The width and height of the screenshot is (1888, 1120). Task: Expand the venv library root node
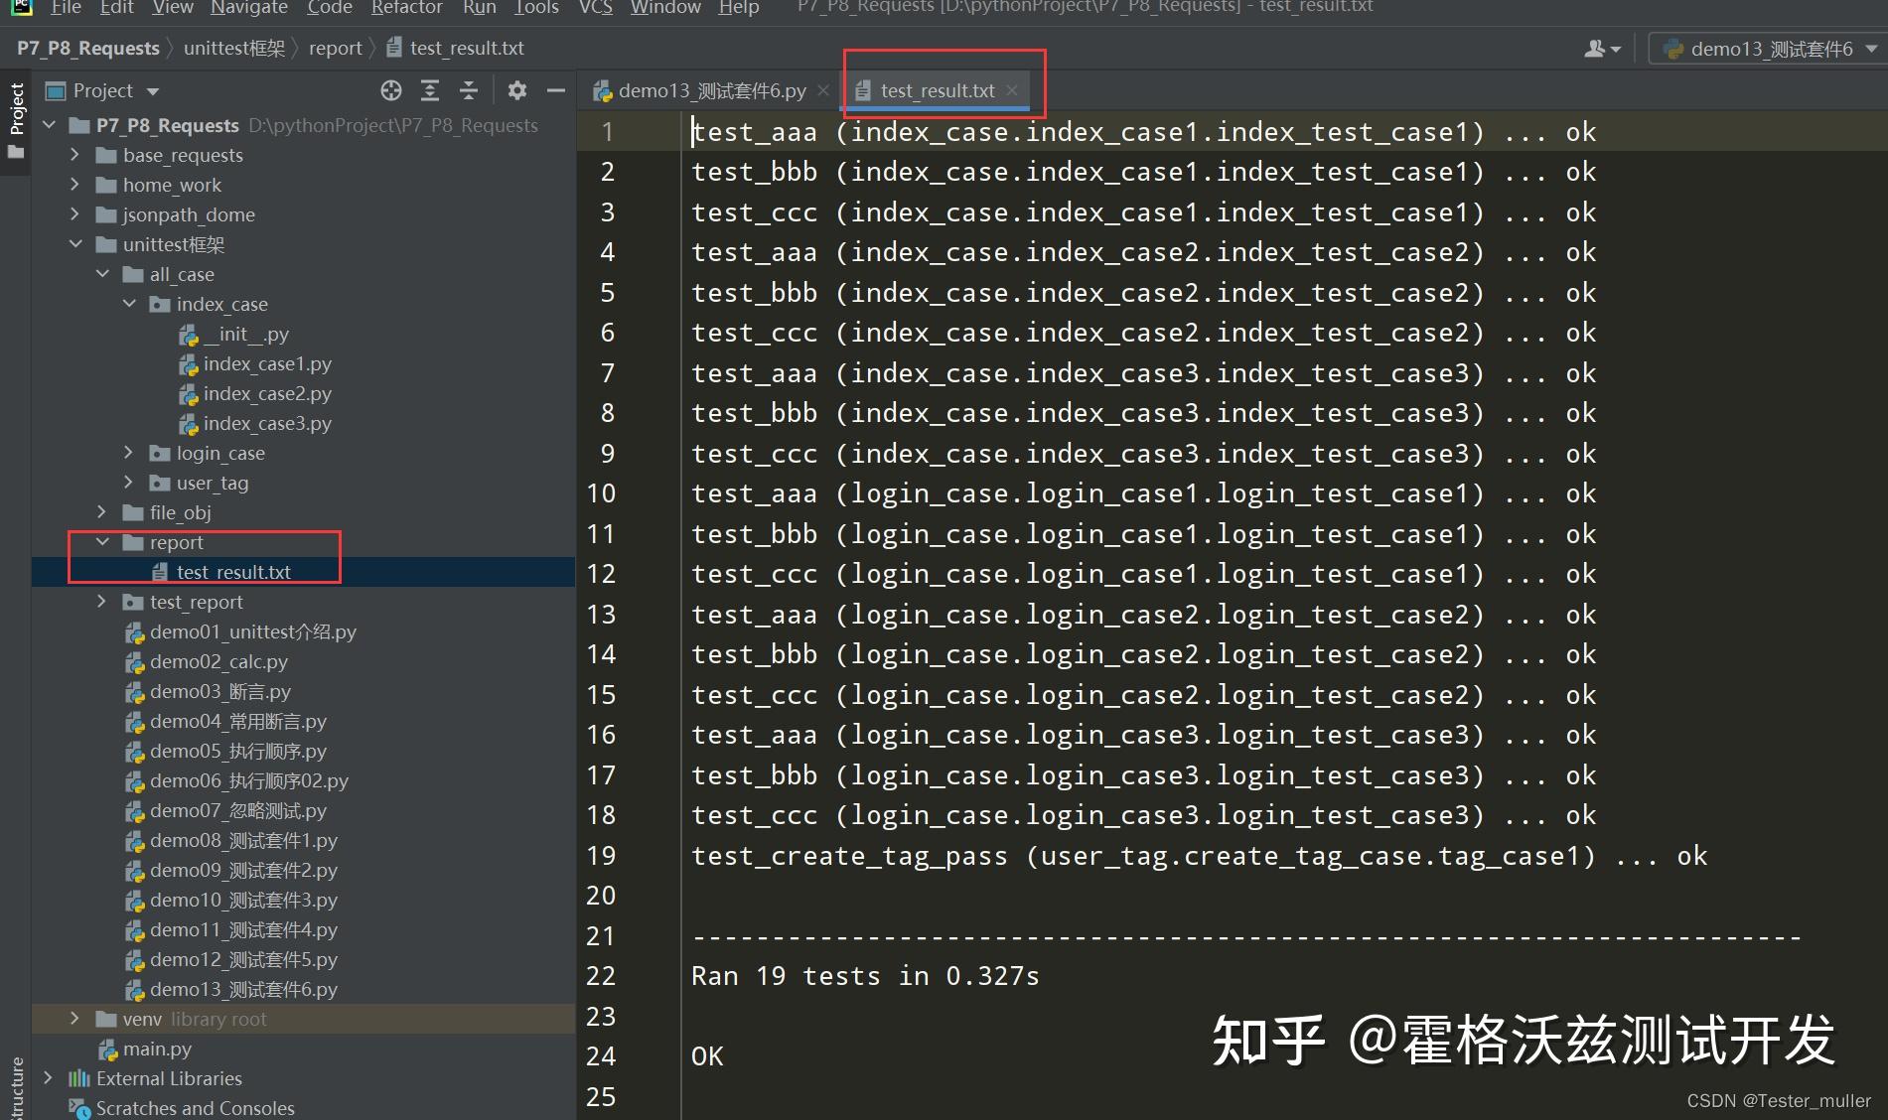click(x=74, y=1019)
